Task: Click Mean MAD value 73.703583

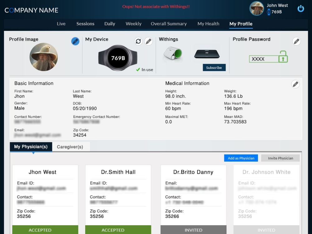Action: coord(235,122)
